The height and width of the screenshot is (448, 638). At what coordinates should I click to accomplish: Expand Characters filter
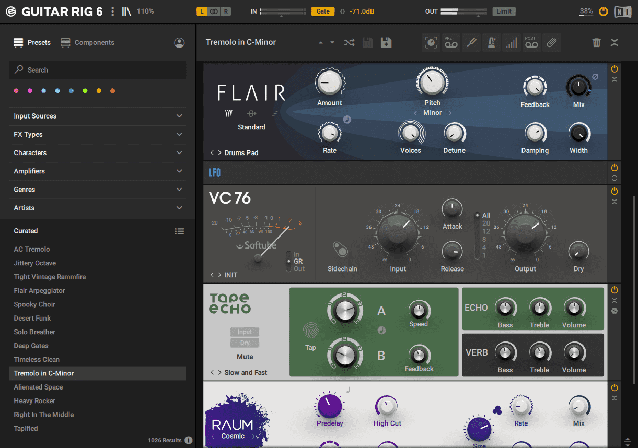point(98,152)
